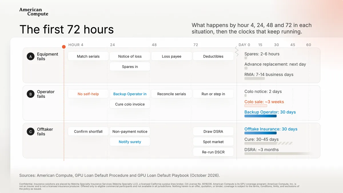
Task: Click the RMA: 7-14 business days label
Action: coord(269,74)
